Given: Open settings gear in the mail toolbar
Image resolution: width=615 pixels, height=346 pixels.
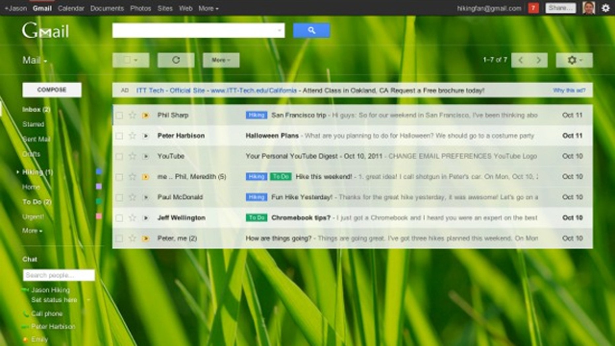Looking at the screenshot, I should tap(574, 60).
